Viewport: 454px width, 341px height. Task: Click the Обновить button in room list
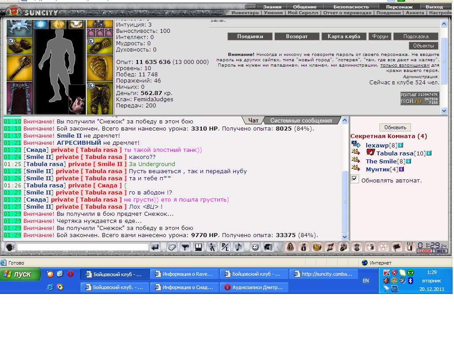(395, 127)
